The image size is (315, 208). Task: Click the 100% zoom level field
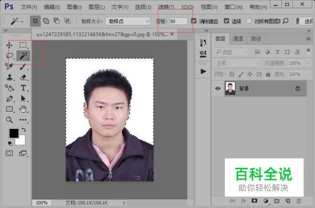[x=42, y=203]
